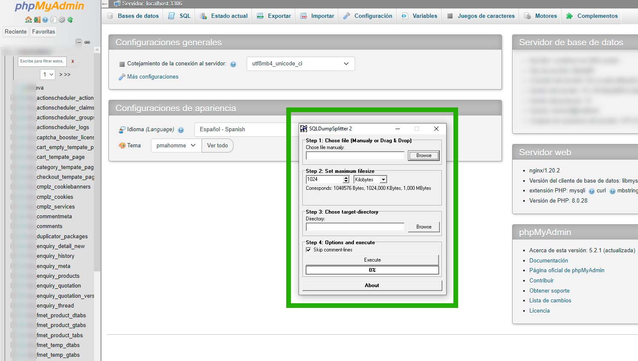
Task: Open the Exportar tab
Action: (x=274, y=16)
